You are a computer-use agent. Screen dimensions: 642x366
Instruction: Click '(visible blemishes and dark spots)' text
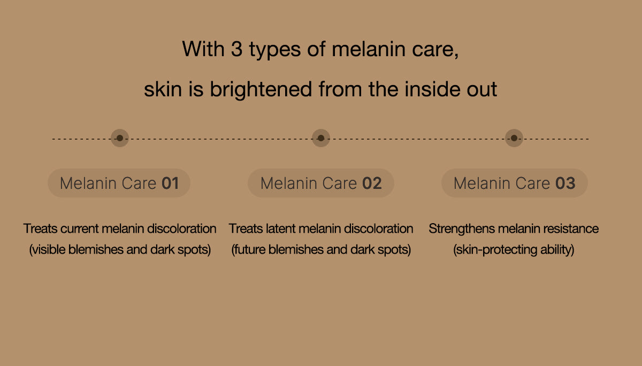(x=120, y=249)
